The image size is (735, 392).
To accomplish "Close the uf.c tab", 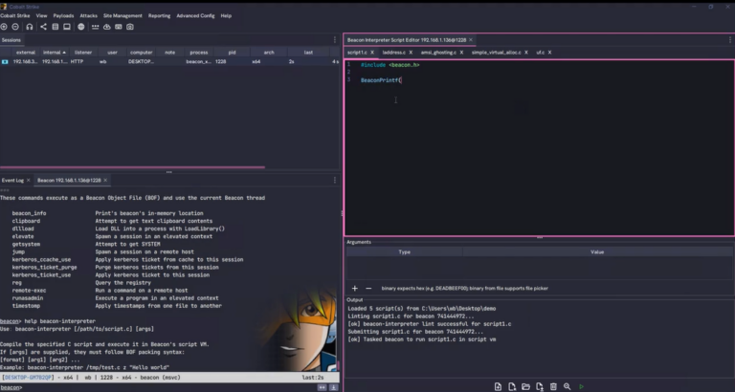I will coord(550,53).
